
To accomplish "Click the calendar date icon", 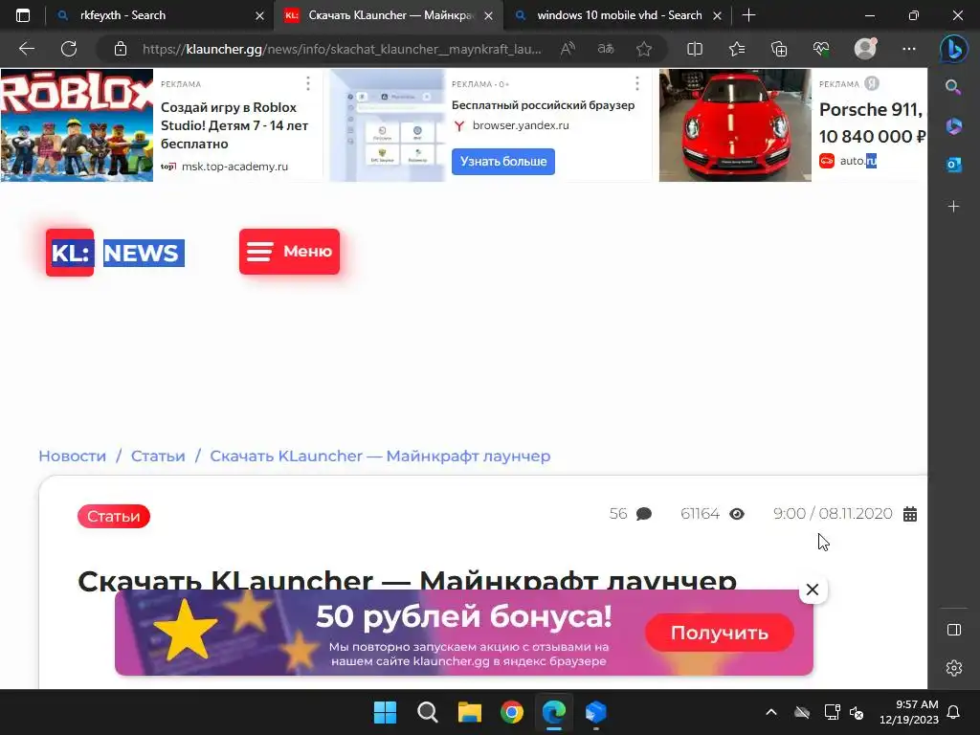I will pyautogui.click(x=910, y=514).
